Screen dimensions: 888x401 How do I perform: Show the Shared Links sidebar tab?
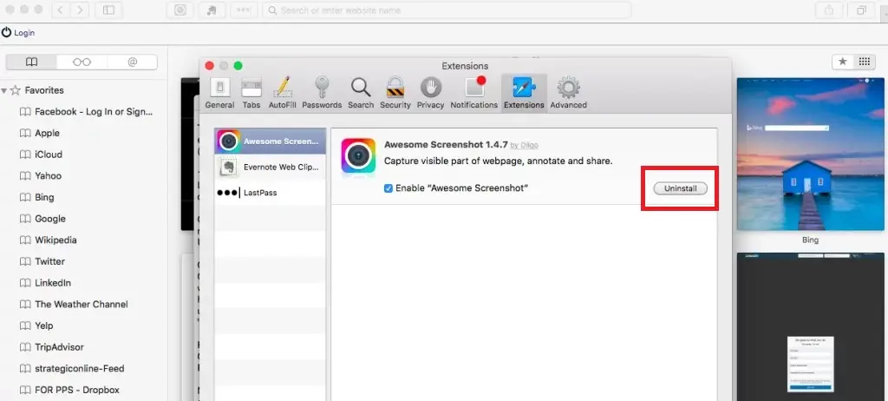click(x=132, y=62)
